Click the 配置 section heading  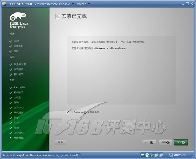[x=12, y=80]
